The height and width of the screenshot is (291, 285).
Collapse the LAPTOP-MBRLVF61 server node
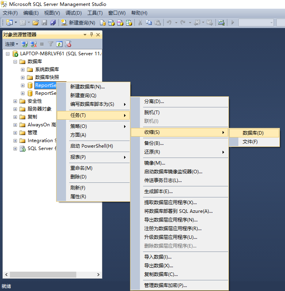tap(8, 54)
